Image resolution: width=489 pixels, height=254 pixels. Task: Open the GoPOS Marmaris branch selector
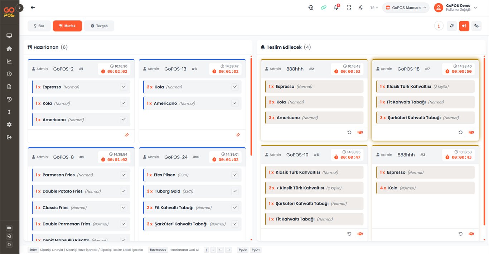pos(406,8)
